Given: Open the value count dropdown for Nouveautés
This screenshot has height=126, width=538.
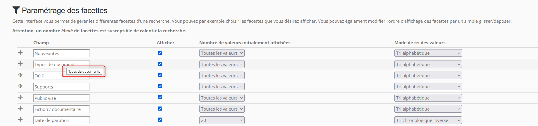Looking at the screenshot, I should pyautogui.click(x=222, y=53).
